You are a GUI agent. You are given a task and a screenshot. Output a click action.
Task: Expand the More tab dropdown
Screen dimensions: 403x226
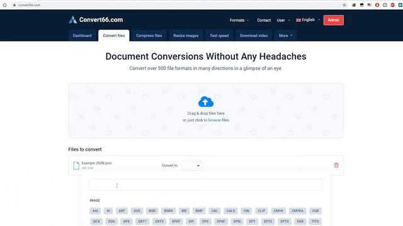[285, 36]
